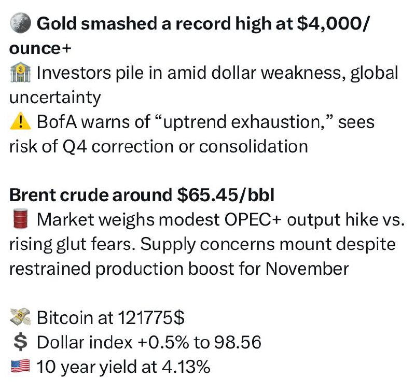Screen dimensions: 415x392
Task: Click the gold coin emoji
Action: point(20,23)
